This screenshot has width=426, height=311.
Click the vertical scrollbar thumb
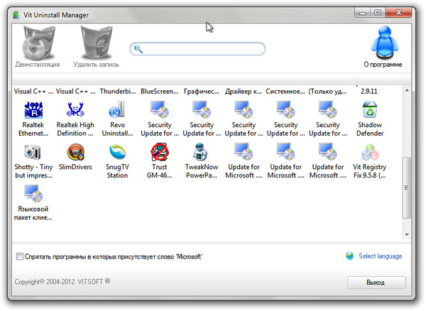(406, 187)
